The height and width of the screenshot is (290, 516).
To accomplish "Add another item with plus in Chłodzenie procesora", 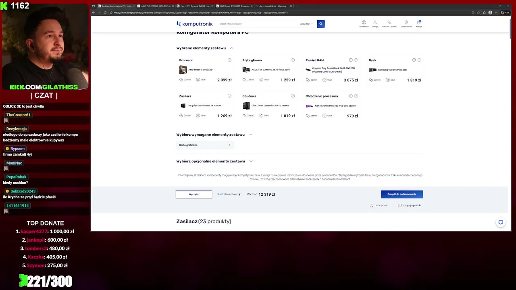I will pyautogui.click(x=351, y=96).
